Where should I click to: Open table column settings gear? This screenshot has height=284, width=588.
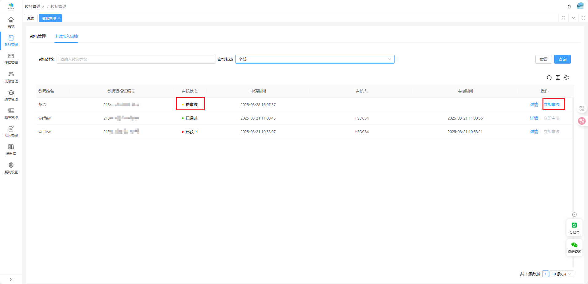pos(566,78)
